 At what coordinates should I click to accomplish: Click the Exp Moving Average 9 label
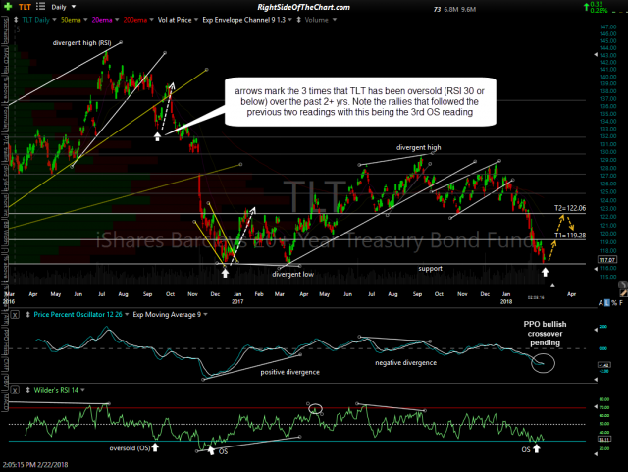[x=167, y=315]
